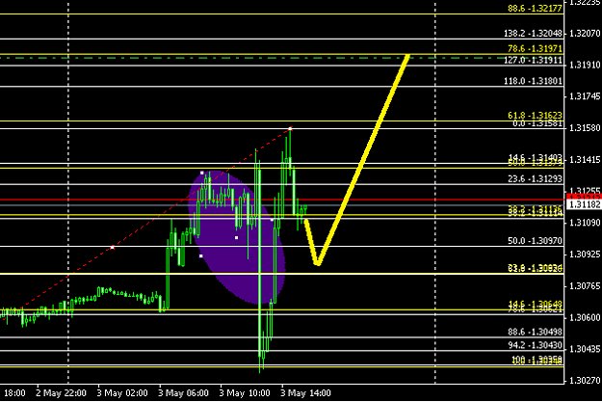Click the ellipse handle at its top edge
The height and width of the screenshot is (402, 602).
(x=202, y=173)
